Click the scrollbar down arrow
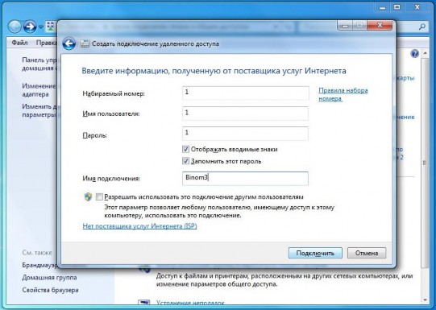The height and width of the screenshot is (310, 436). [425, 300]
